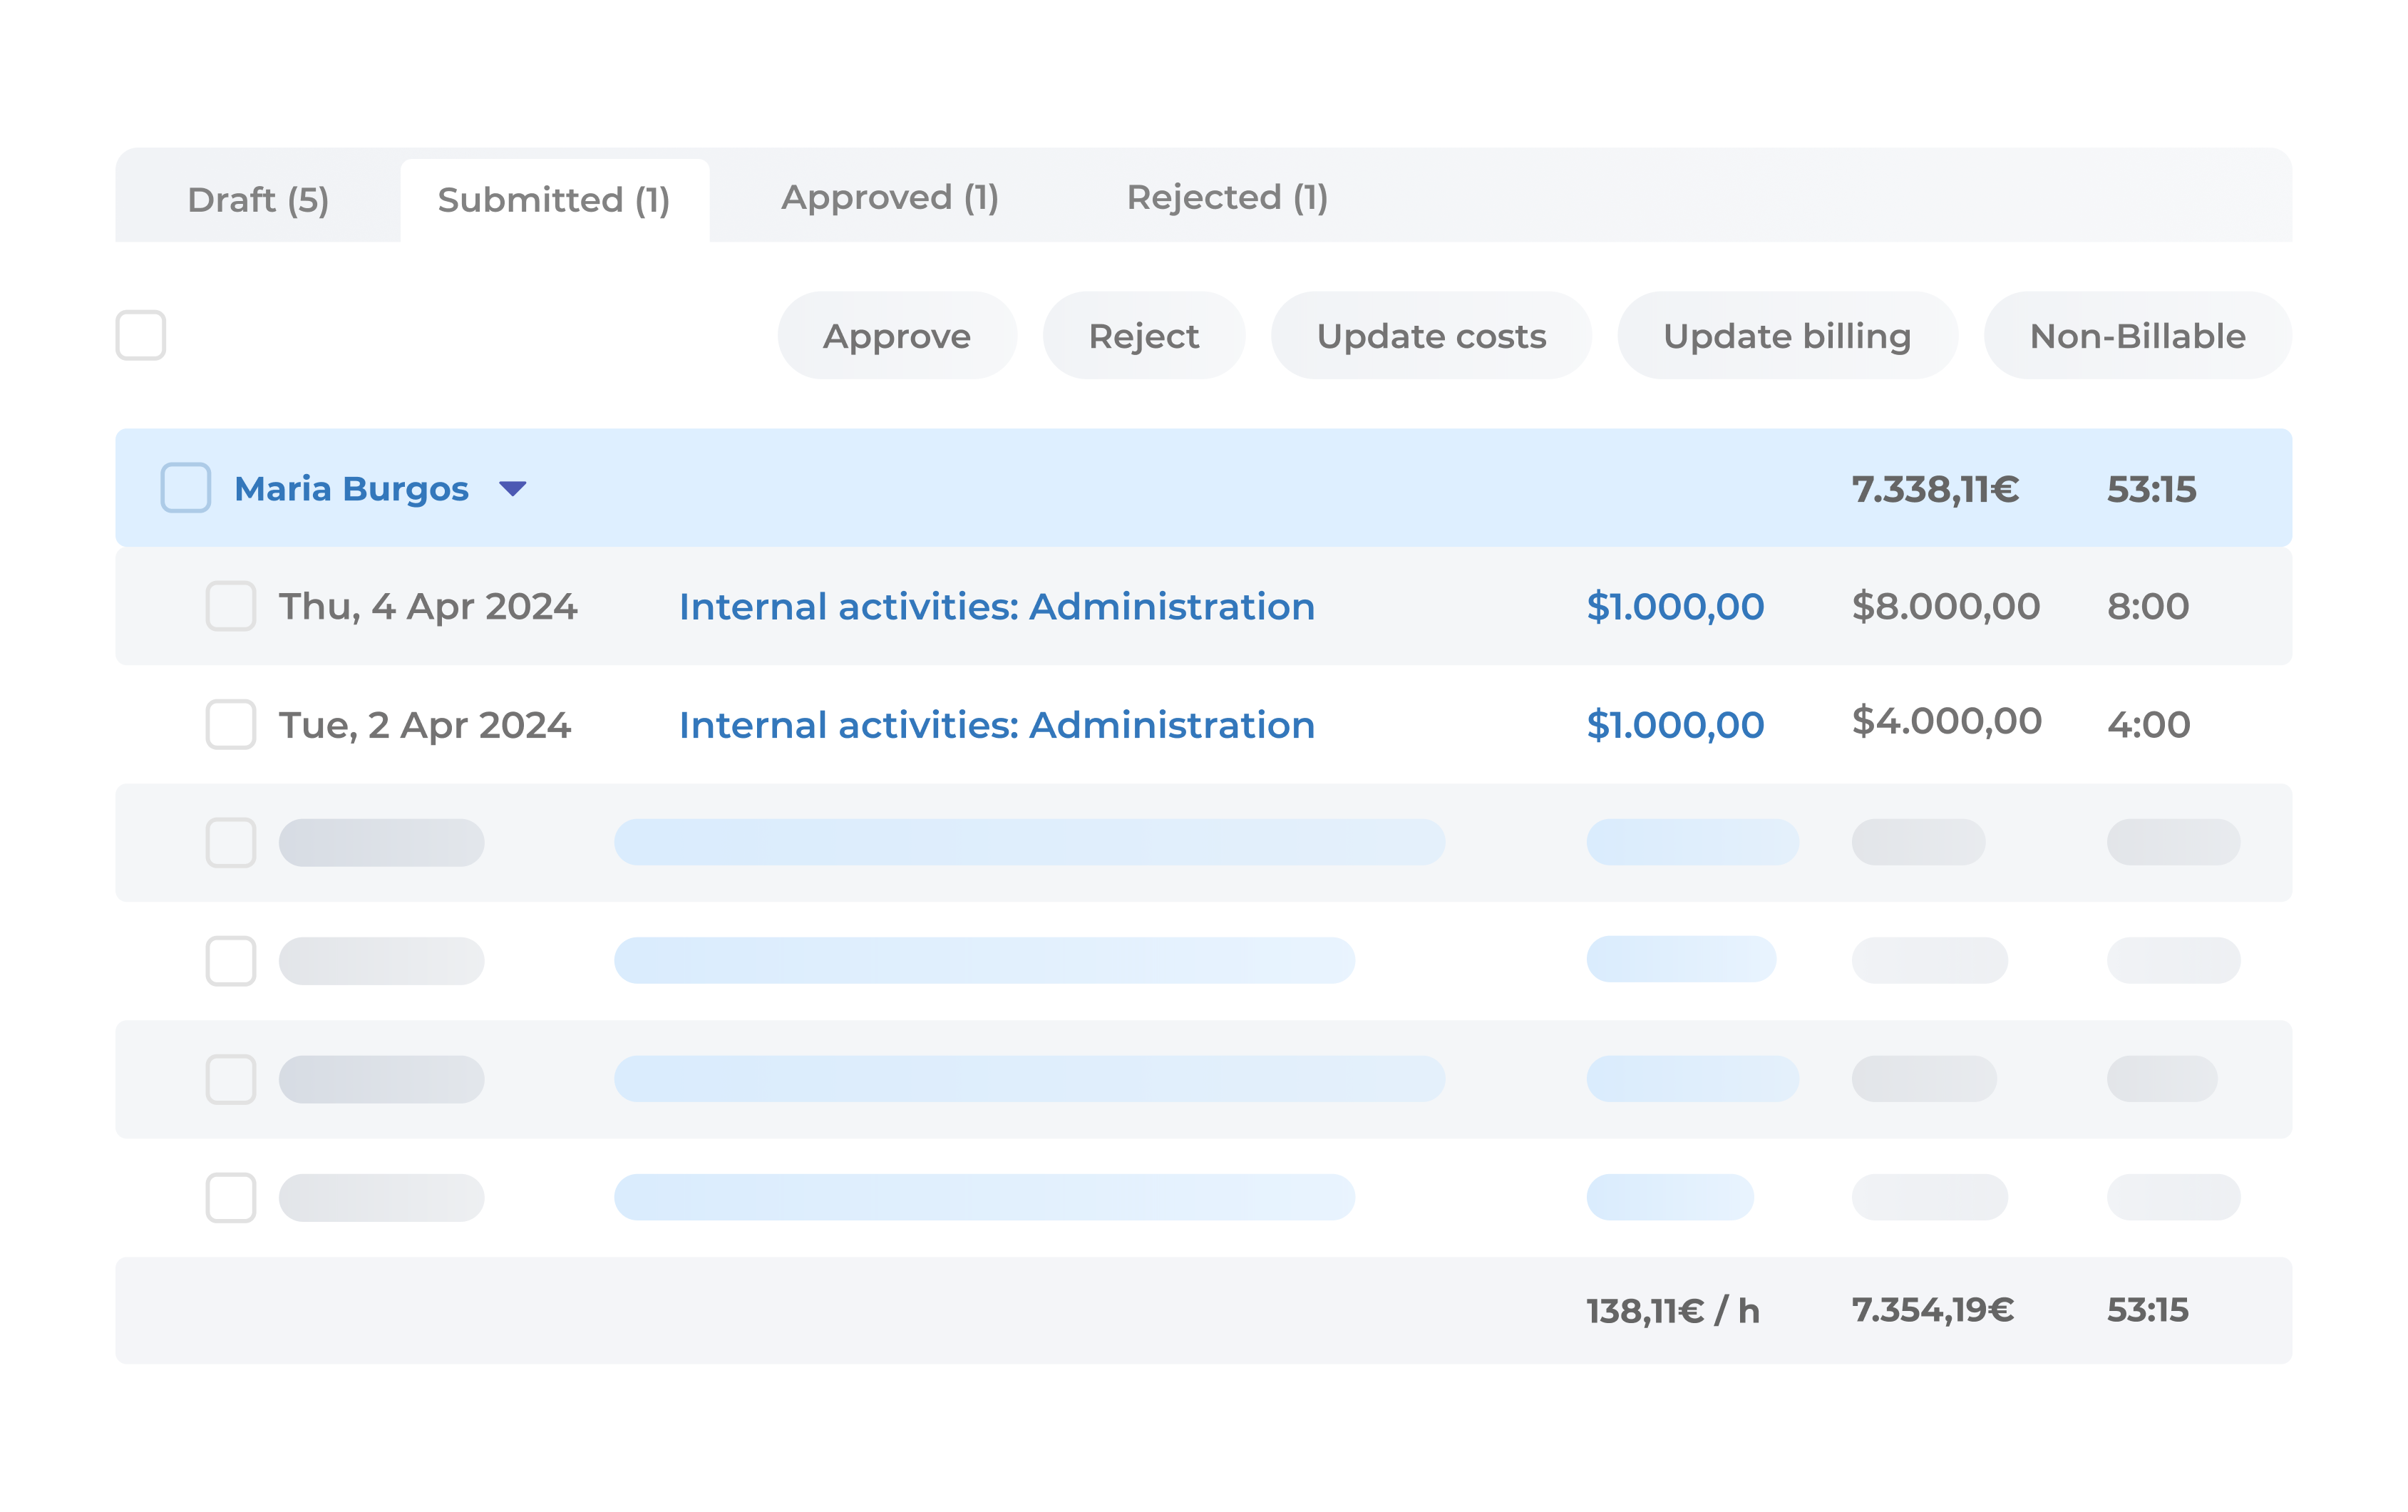Select the Tue, 2 Apr 2024 entry checkbox
2408x1512 pixels.
(x=231, y=724)
